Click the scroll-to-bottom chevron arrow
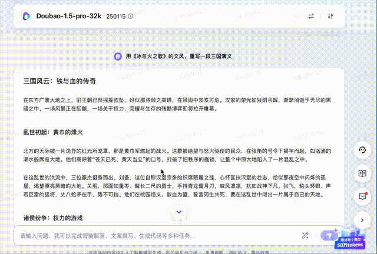 179,212
